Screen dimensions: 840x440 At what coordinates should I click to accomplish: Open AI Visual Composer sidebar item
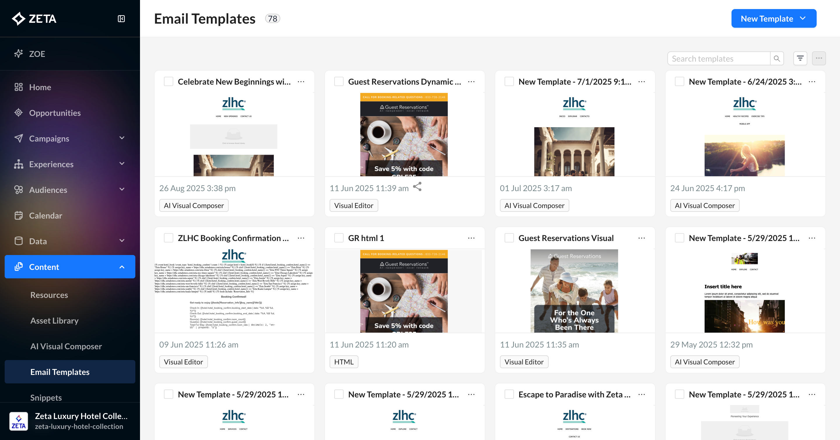click(66, 346)
